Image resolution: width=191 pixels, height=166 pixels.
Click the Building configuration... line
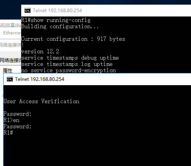[60, 26]
